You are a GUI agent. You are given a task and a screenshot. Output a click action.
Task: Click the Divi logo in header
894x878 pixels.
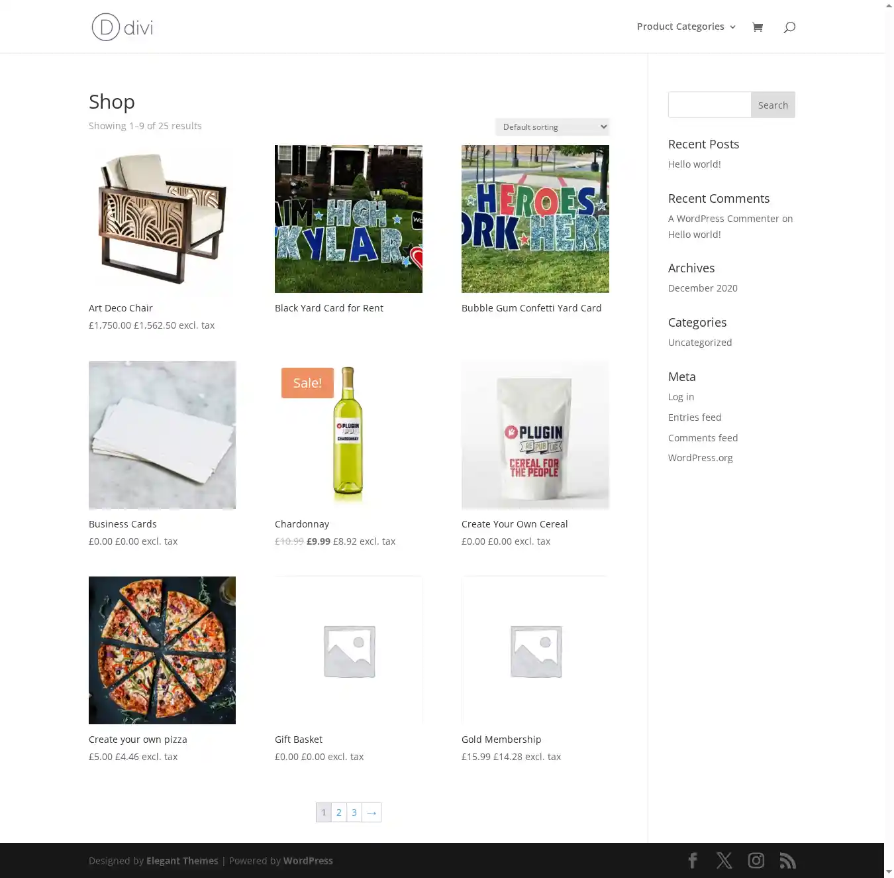123,27
